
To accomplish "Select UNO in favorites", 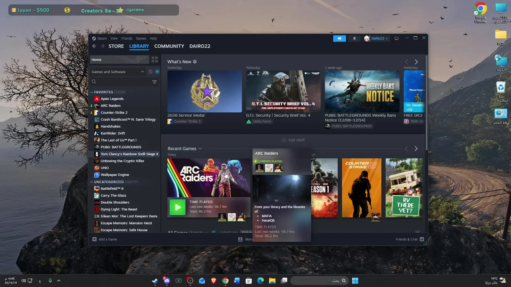I will point(105,168).
